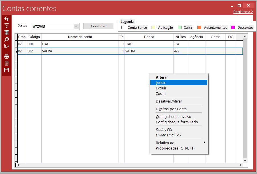The height and width of the screenshot is (174, 257).
Task: Click the refresh arrows icon in sidebar
Action: [7, 19]
